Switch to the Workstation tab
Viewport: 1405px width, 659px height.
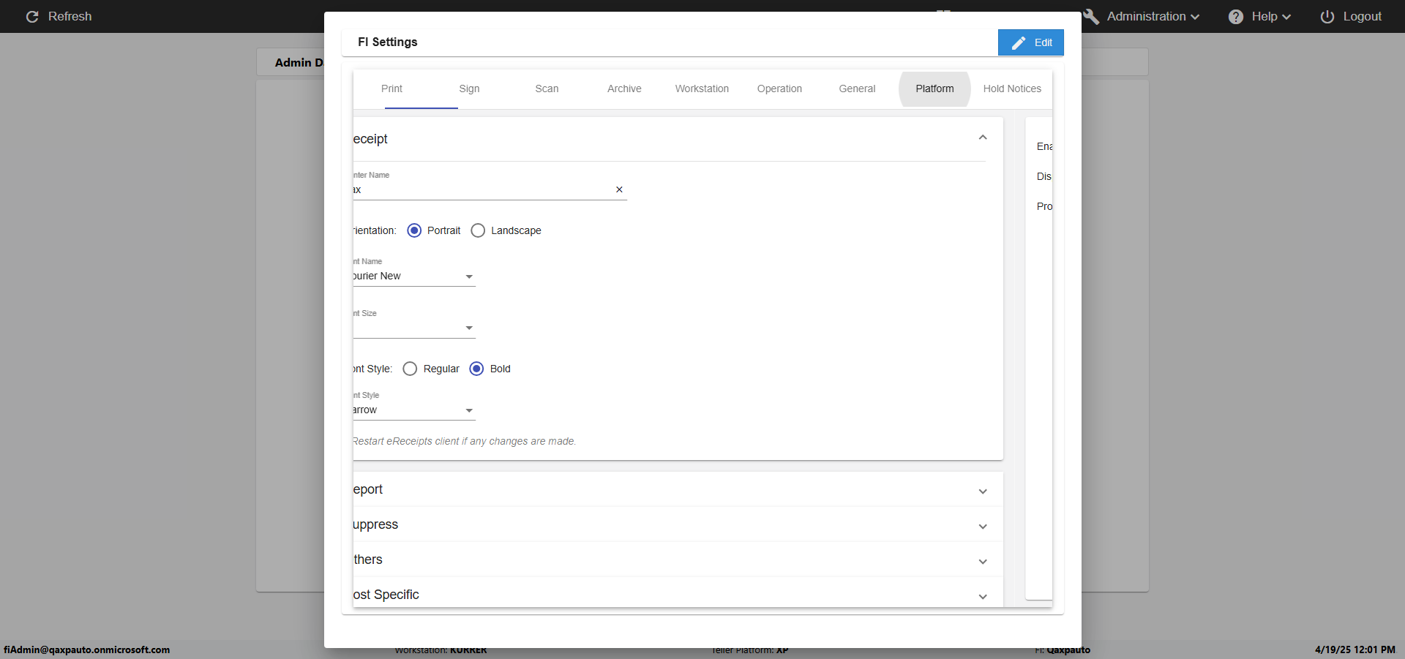pyautogui.click(x=702, y=89)
